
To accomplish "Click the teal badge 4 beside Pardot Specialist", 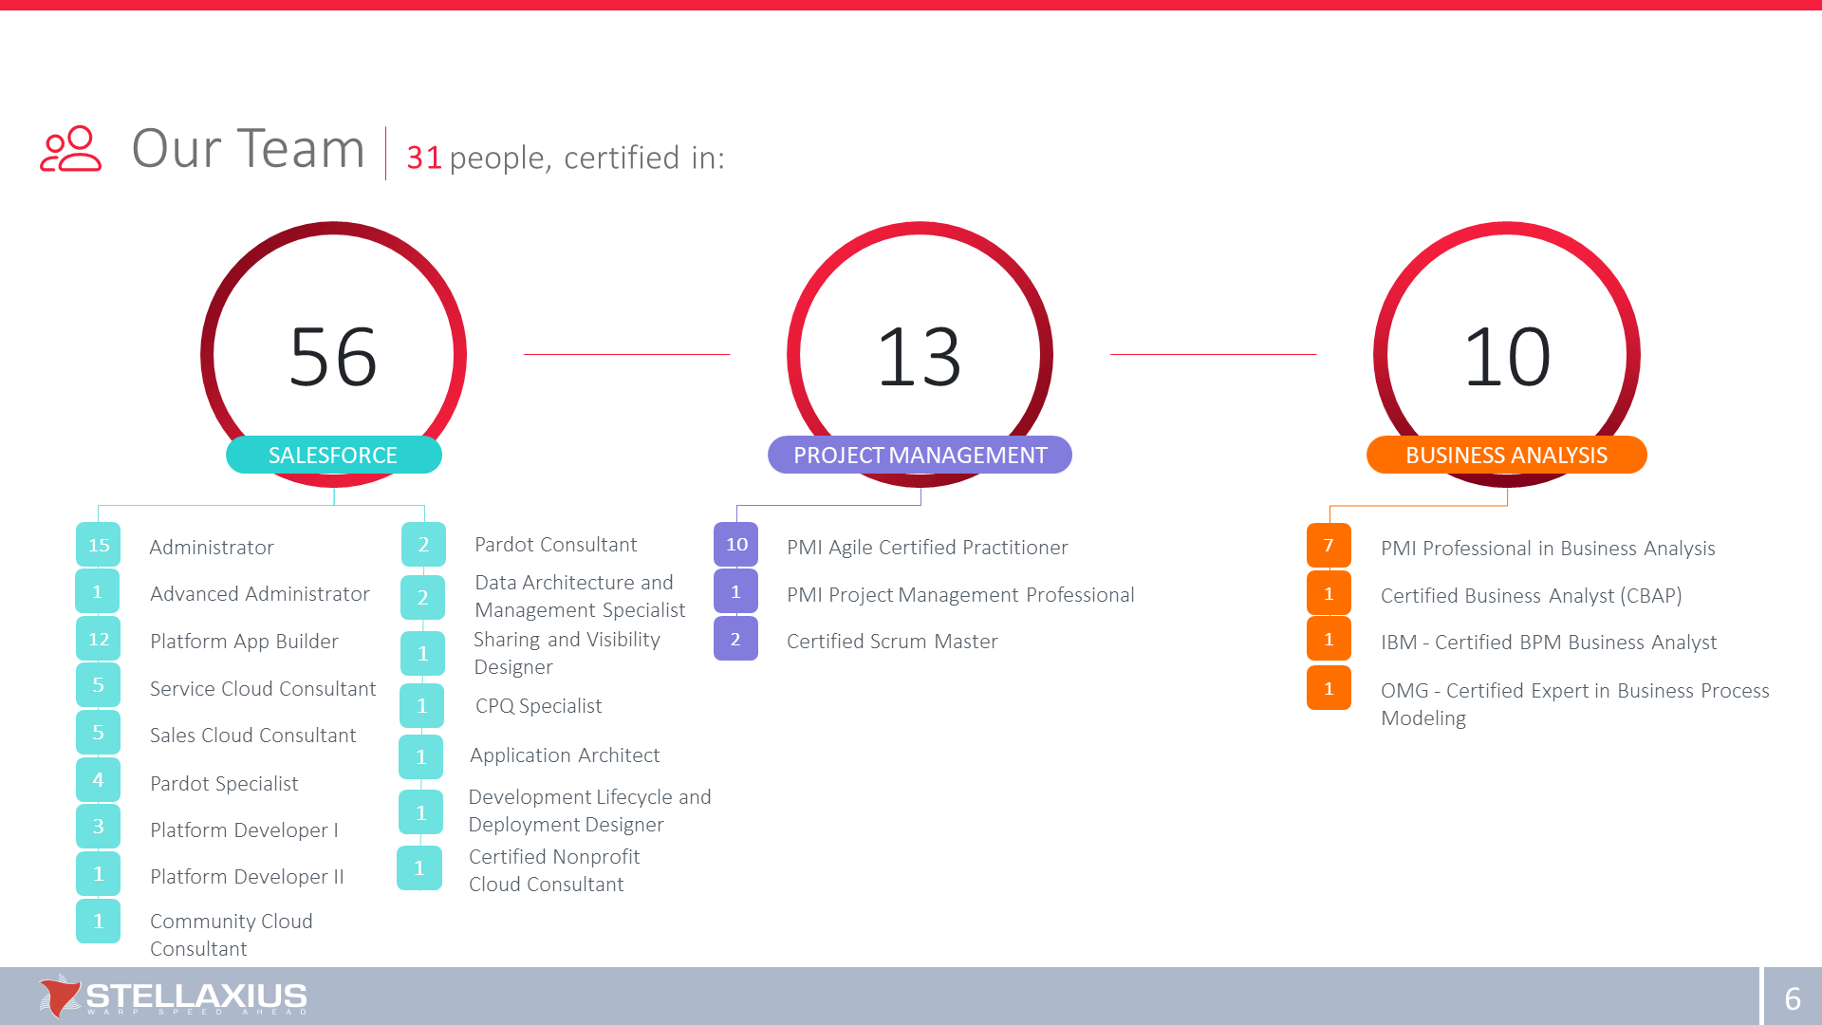I will (x=99, y=780).
